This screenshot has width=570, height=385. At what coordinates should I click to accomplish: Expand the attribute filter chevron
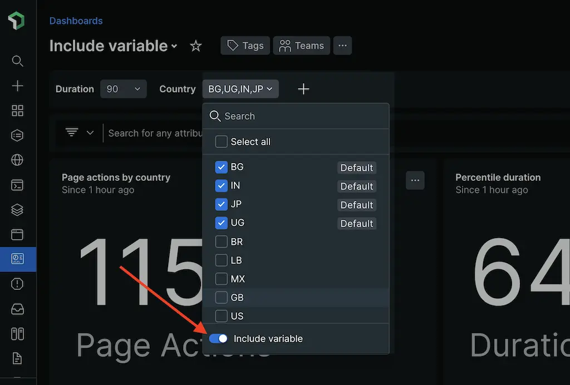(89, 132)
